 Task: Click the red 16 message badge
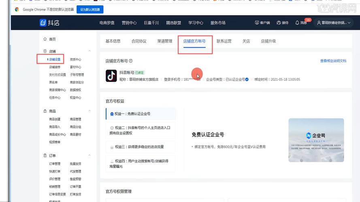pyautogui.click(x=308, y=20)
